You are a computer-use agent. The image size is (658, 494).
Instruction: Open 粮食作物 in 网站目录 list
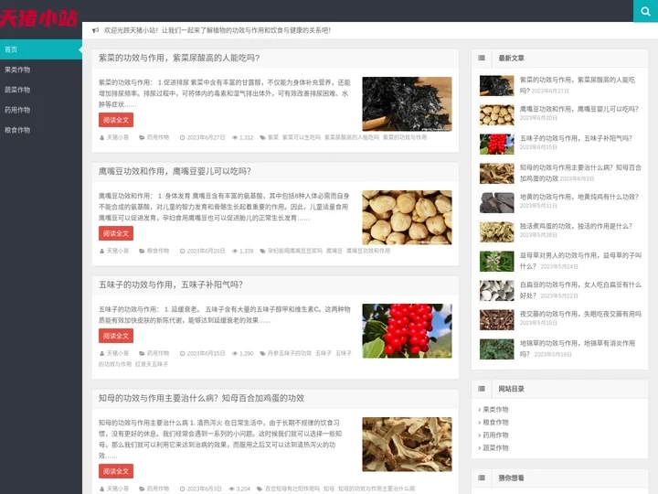pos(495,422)
